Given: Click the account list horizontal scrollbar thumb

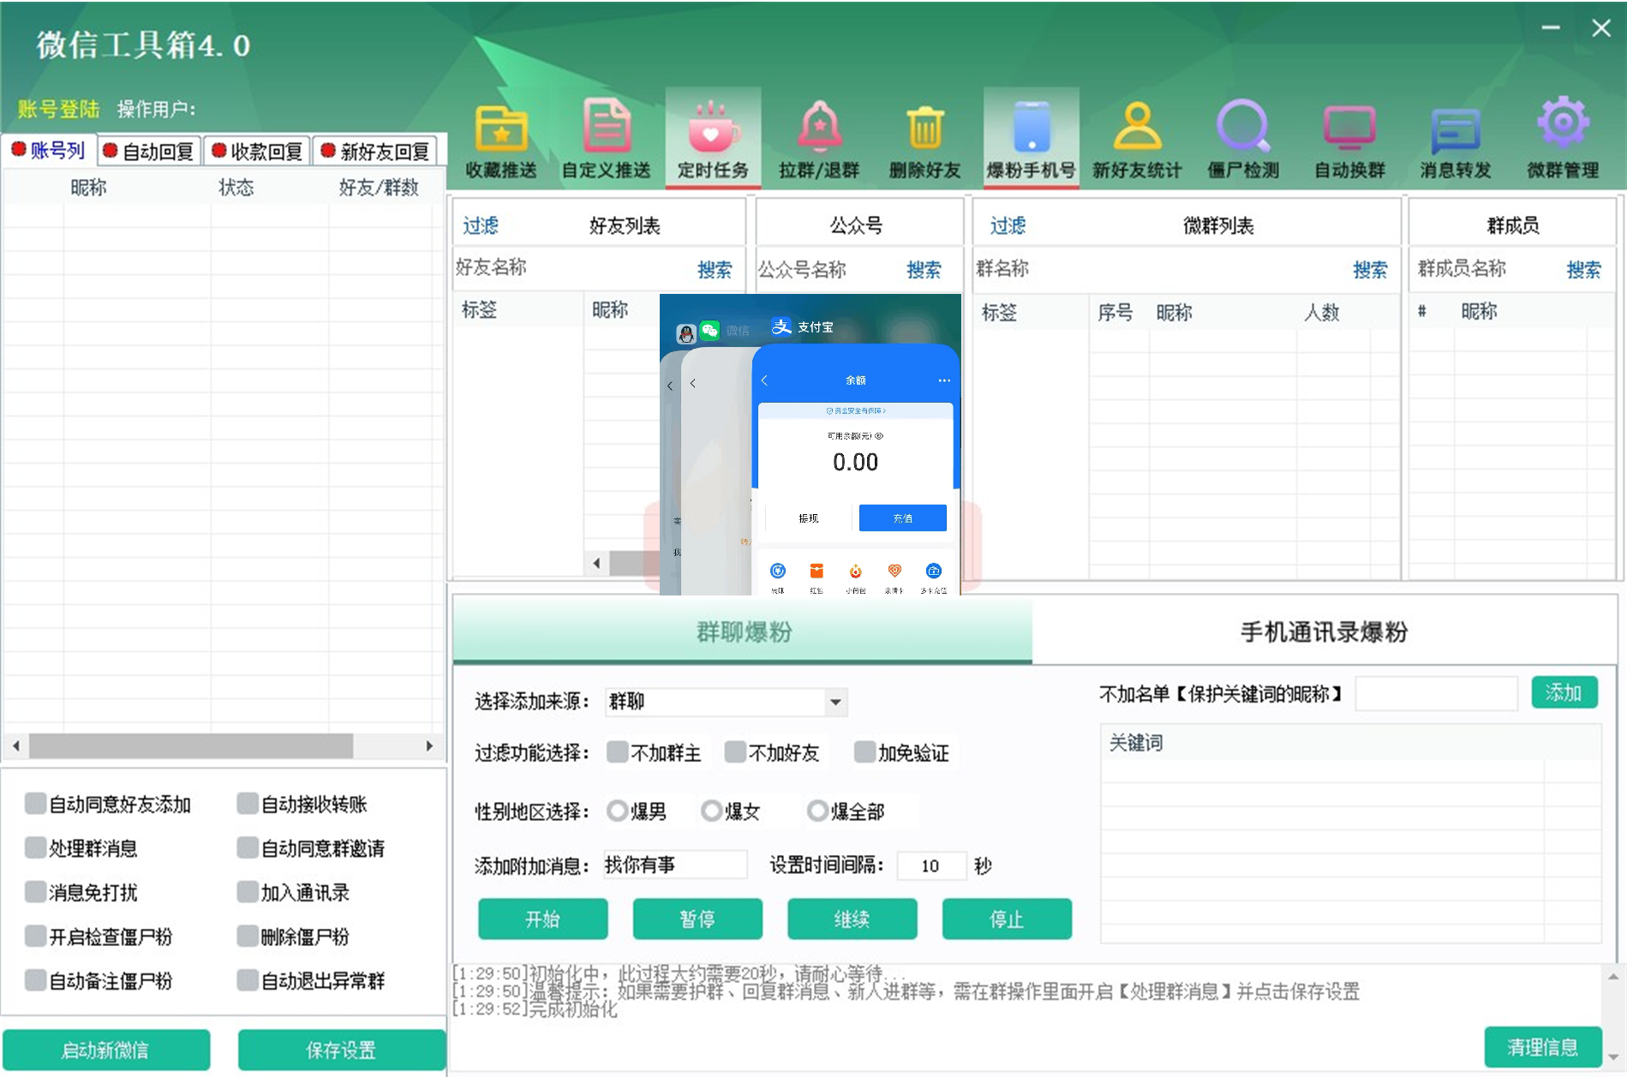Looking at the screenshot, I should (191, 746).
